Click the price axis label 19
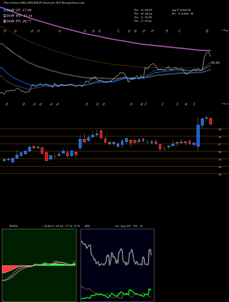 219,129
